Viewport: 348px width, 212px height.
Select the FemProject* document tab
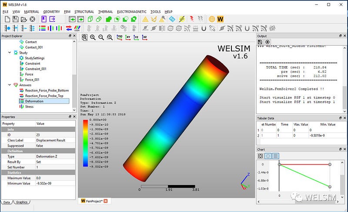[x=94, y=201]
